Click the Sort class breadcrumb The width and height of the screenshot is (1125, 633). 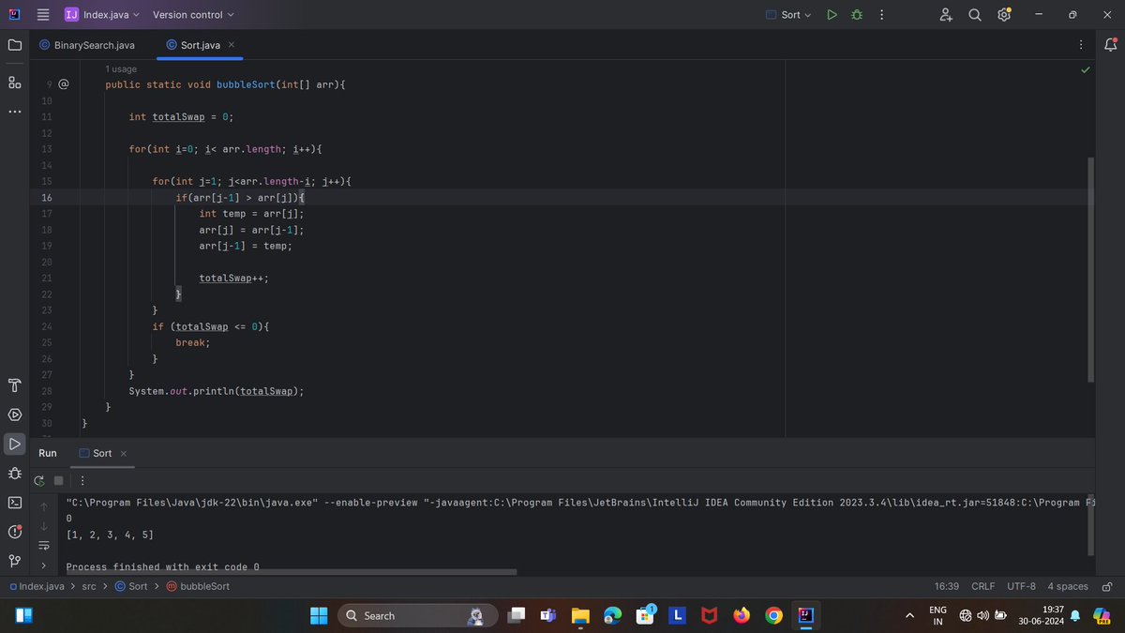point(131,586)
